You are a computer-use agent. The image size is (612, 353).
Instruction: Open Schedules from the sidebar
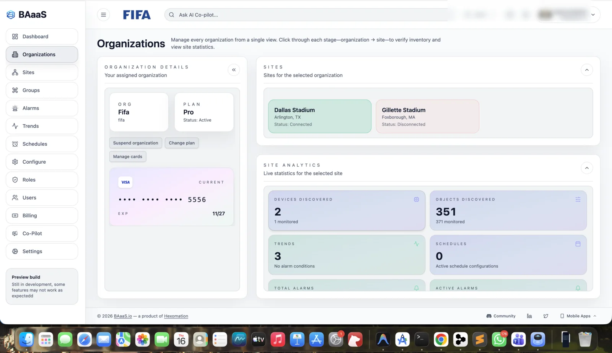tap(42, 144)
